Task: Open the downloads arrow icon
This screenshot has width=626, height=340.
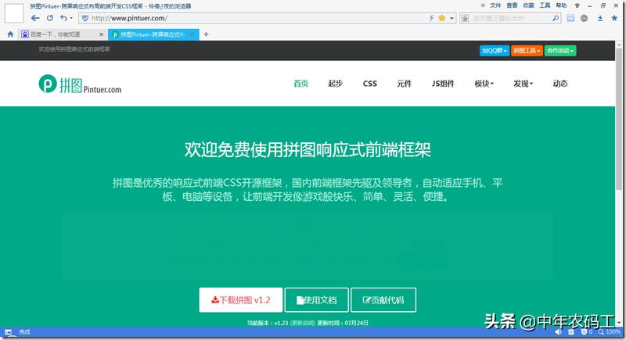Action: tap(600, 18)
